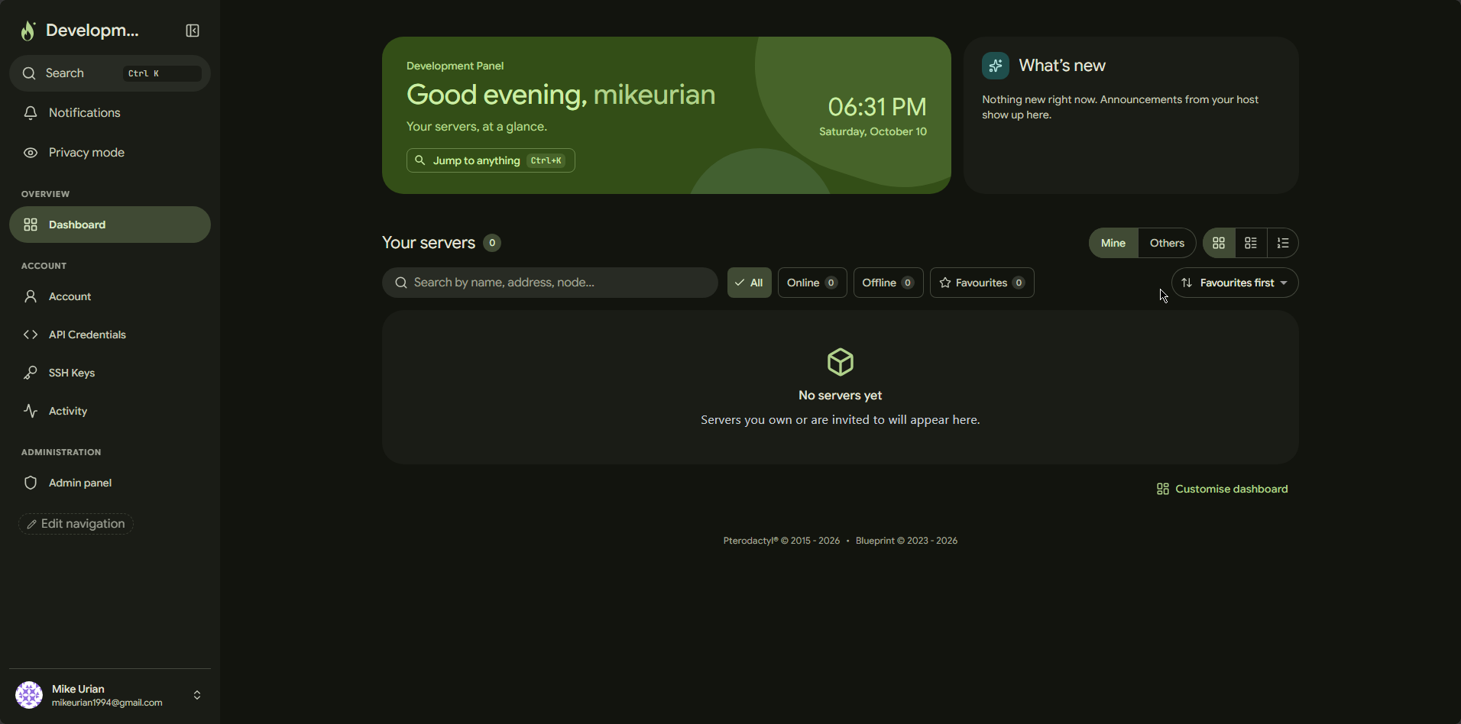Open SSH Keys page

tap(110, 373)
